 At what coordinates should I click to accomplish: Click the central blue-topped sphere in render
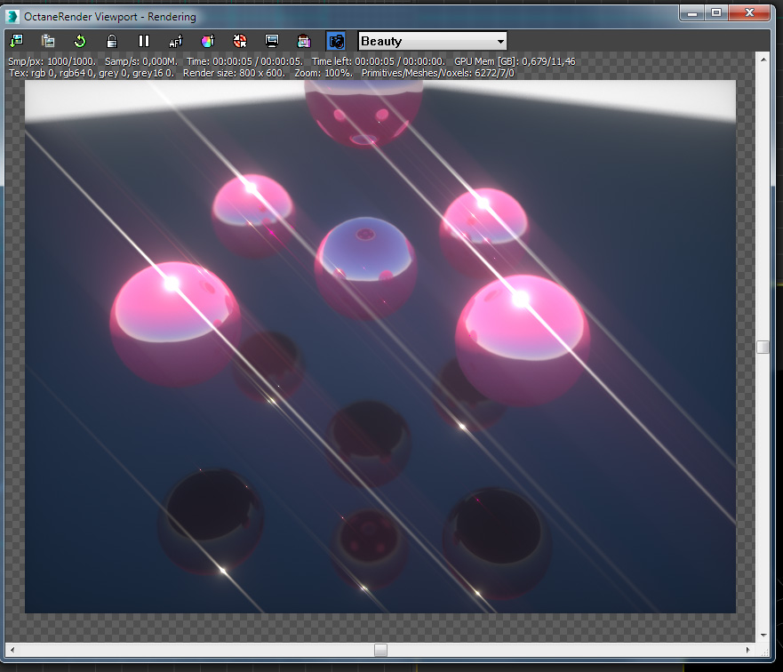[365, 267]
